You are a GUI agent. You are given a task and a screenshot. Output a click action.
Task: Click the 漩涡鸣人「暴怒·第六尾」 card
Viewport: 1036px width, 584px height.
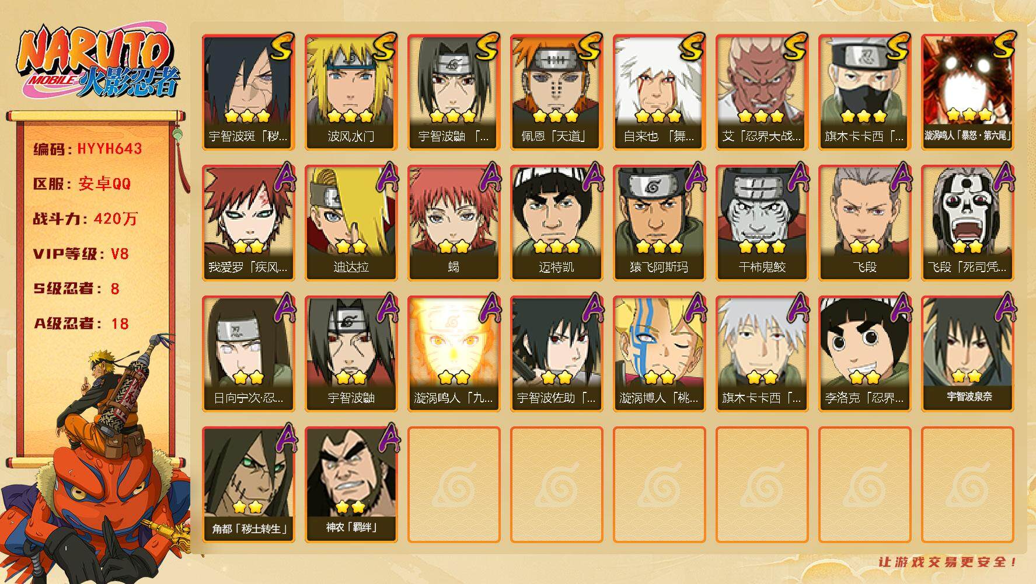(x=967, y=92)
